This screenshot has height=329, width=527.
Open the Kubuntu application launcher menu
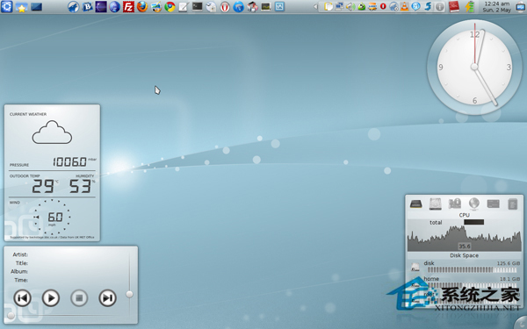coord(6,6)
